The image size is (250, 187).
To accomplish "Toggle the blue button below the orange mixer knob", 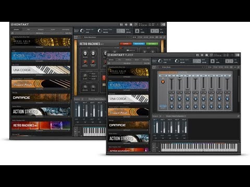I will tap(163, 106).
